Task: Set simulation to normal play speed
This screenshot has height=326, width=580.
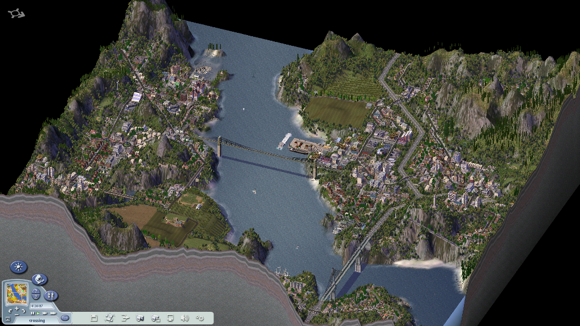Action: pyautogui.click(x=38, y=314)
